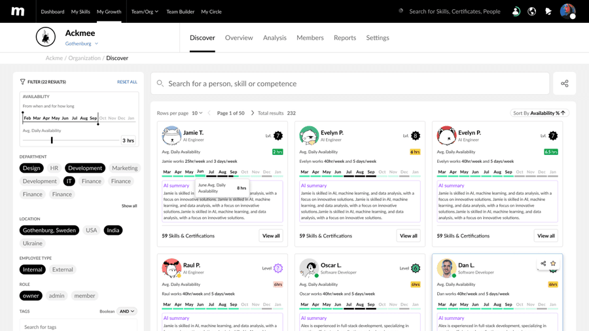Viewport: 589px width, 331px height.
Task: Click View all on Evelyn P. level 8 card
Action: (408, 235)
